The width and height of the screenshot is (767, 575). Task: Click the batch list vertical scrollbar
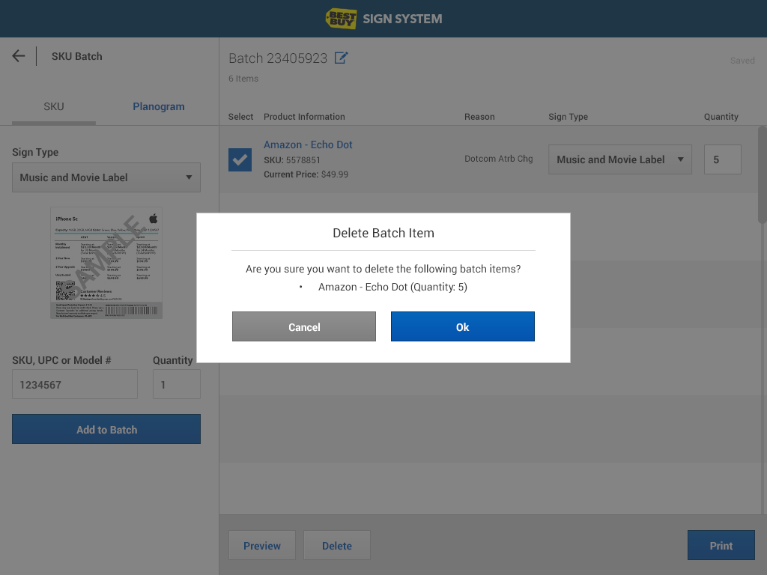coord(762,174)
